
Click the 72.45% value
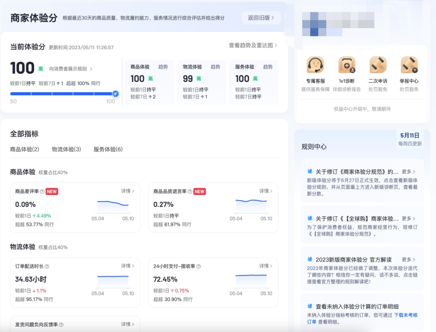click(166, 280)
